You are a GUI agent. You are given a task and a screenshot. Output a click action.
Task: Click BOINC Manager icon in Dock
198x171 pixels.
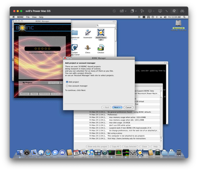click(140, 153)
